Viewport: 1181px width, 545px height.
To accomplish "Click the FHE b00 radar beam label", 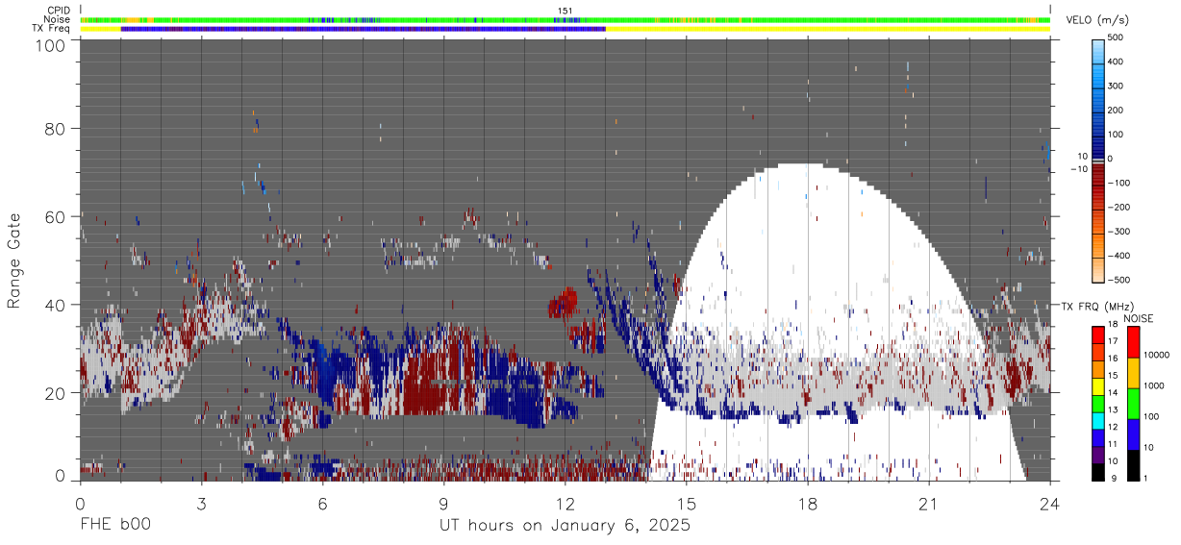I will click(113, 525).
